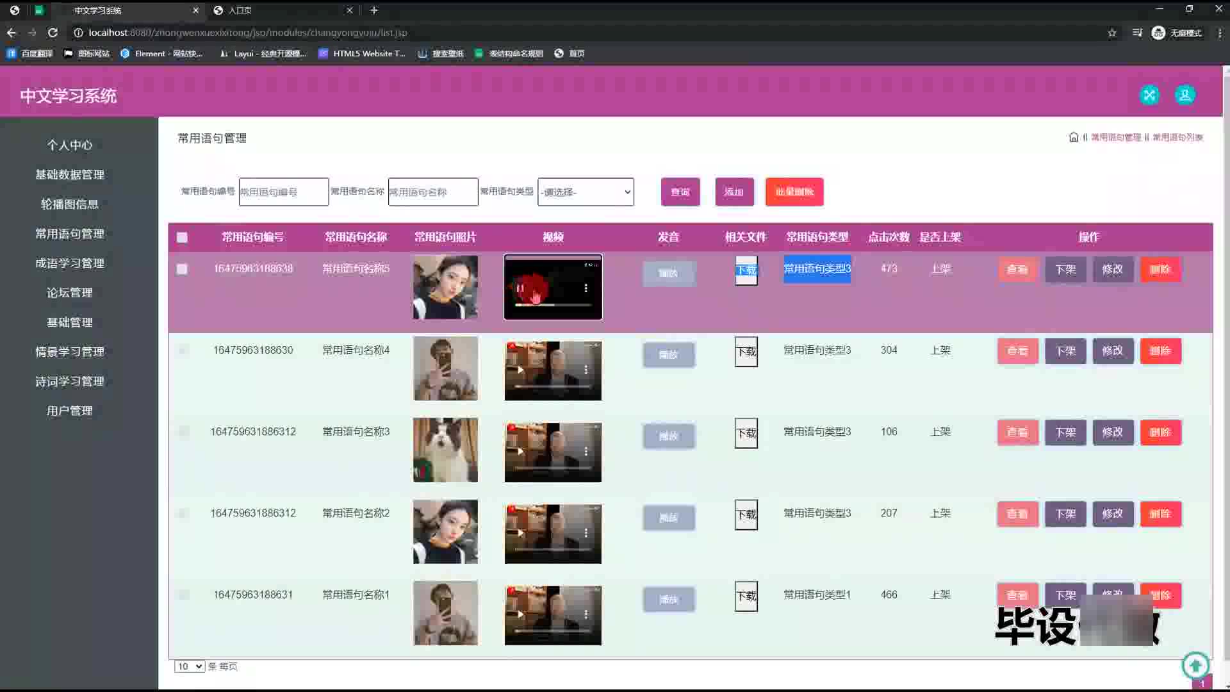Expand the 常用语句类型 select dropdown
The width and height of the screenshot is (1230, 692).
(586, 192)
